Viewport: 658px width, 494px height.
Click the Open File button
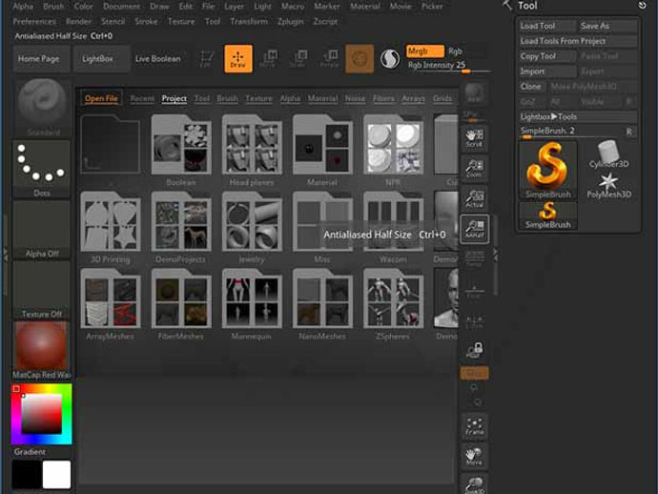(x=101, y=98)
